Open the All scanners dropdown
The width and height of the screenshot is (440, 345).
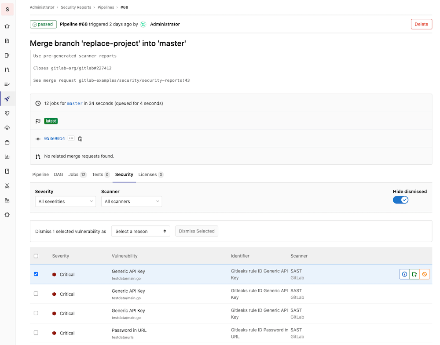(x=131, y=201)
